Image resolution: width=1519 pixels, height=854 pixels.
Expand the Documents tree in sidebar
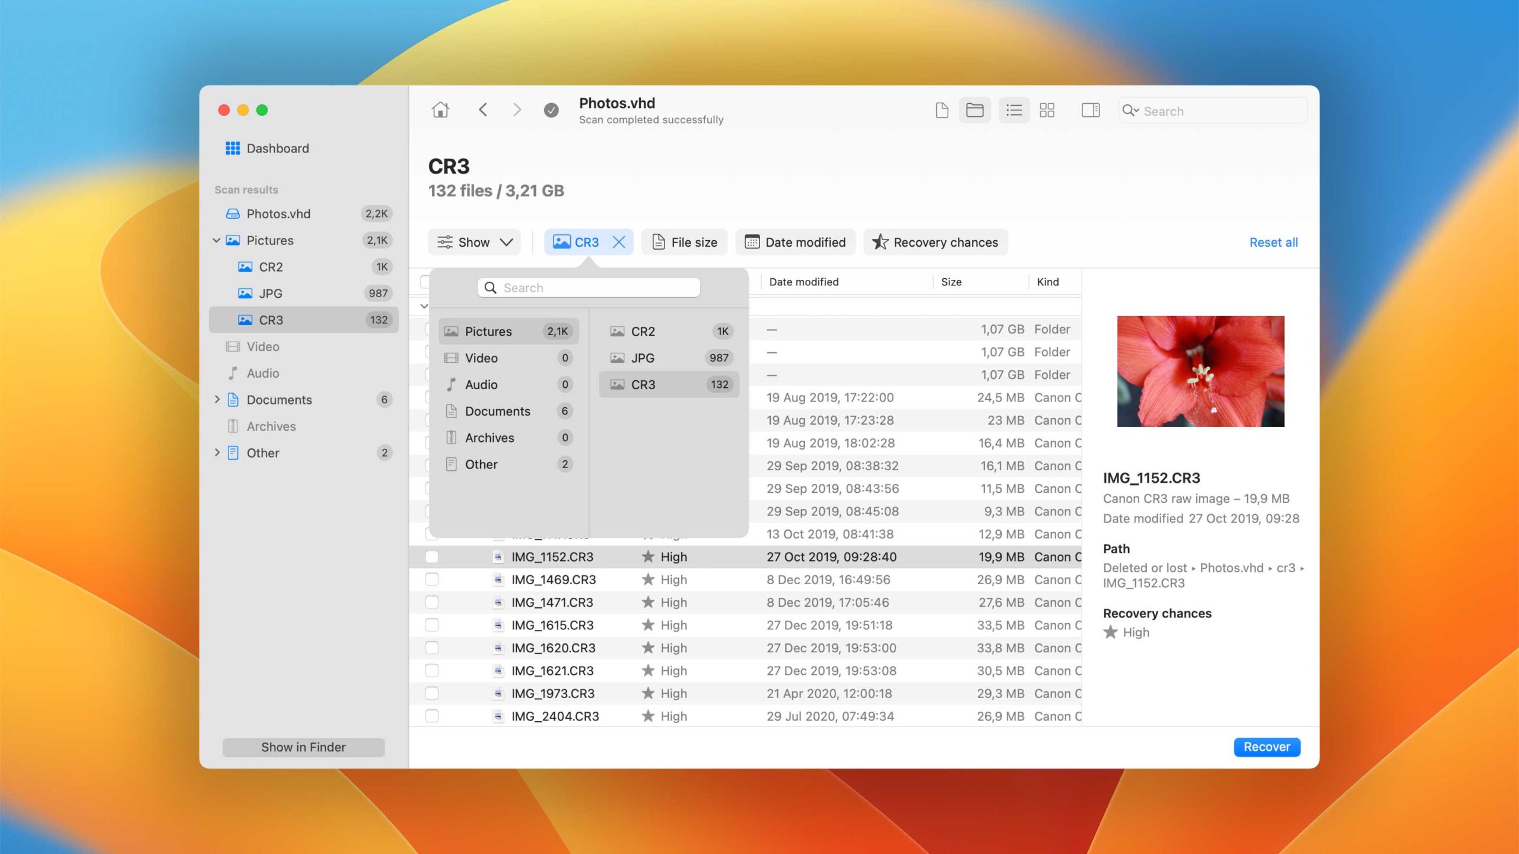coord(217,400)
